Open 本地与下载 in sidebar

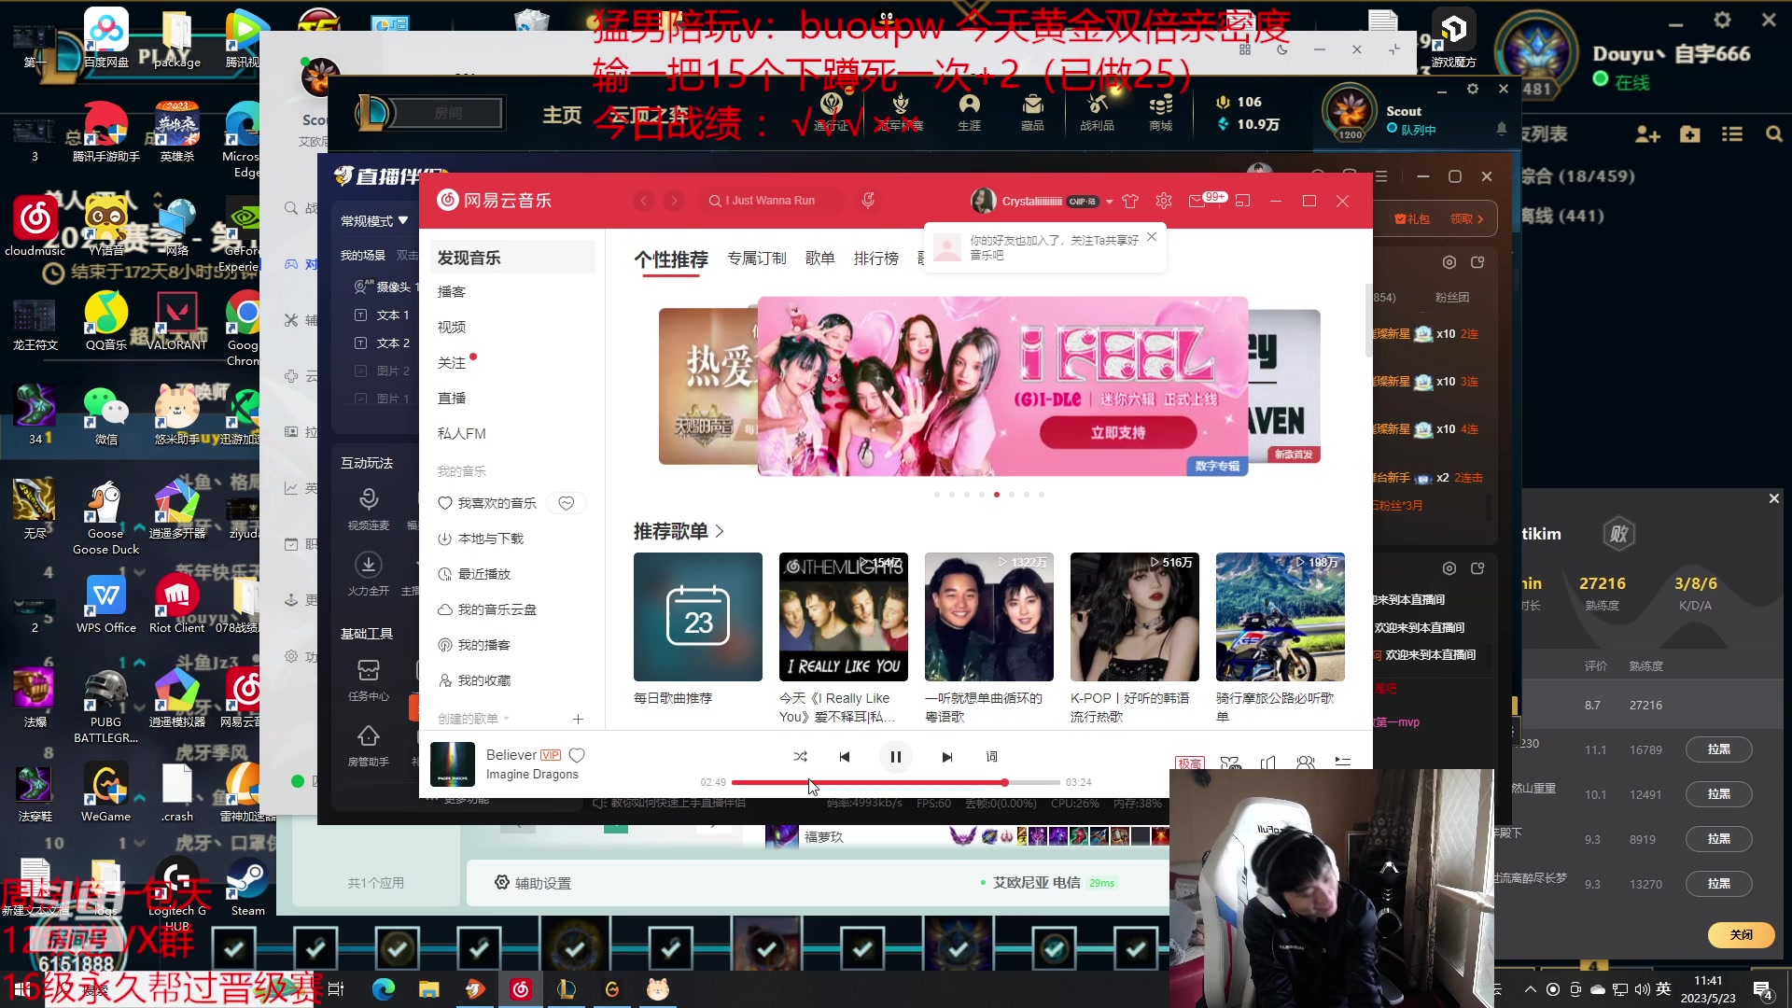(481, 539)
